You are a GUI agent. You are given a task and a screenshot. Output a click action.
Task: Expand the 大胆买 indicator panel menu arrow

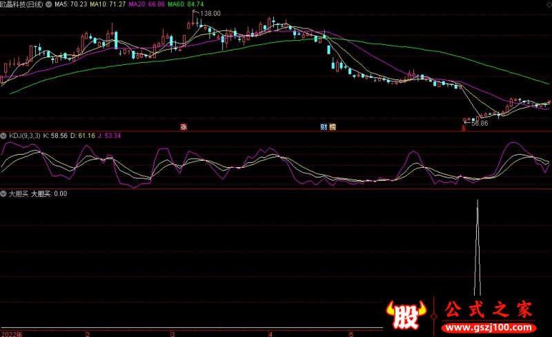point(3,194)
